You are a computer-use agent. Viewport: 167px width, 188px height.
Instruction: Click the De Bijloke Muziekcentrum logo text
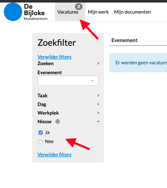point(35,12)
